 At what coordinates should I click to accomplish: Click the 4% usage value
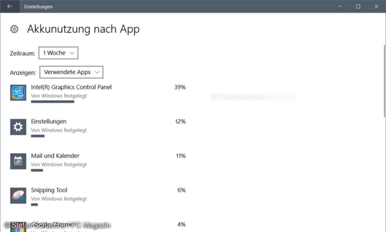click(181, 225)
